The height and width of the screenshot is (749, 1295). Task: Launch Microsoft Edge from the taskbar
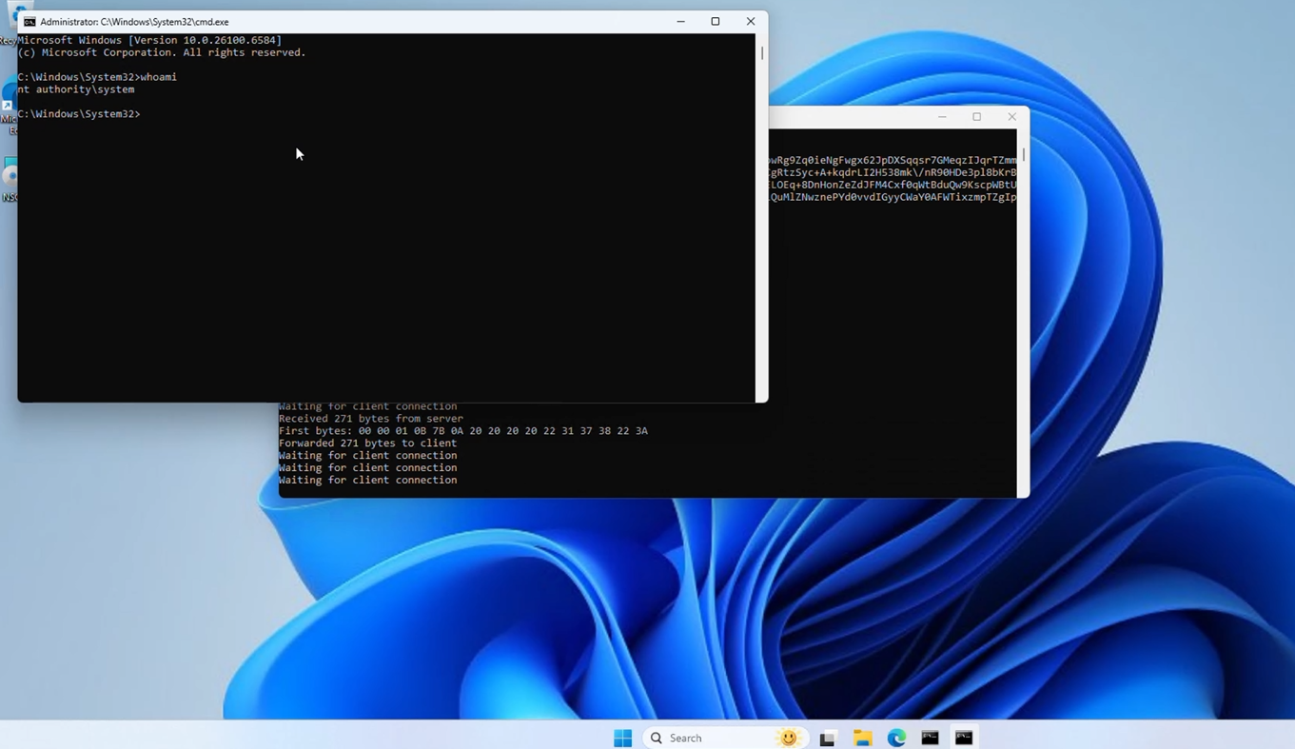(x=896, y=738)
